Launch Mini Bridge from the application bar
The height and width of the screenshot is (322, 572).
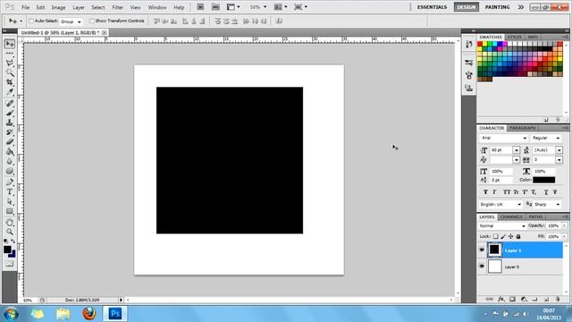point(215,7)
